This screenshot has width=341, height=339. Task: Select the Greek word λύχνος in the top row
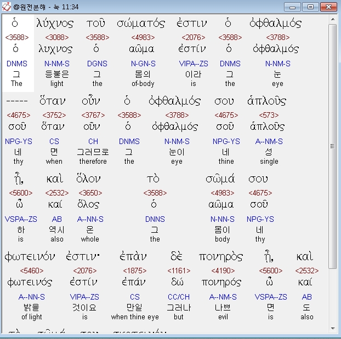coord(55,24)
